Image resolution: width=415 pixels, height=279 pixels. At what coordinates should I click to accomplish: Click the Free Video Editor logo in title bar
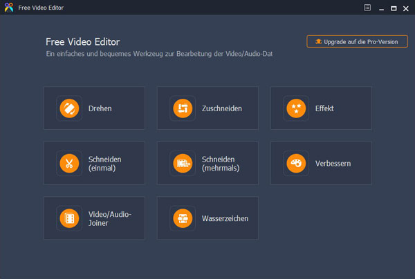(x=8, y=8)
